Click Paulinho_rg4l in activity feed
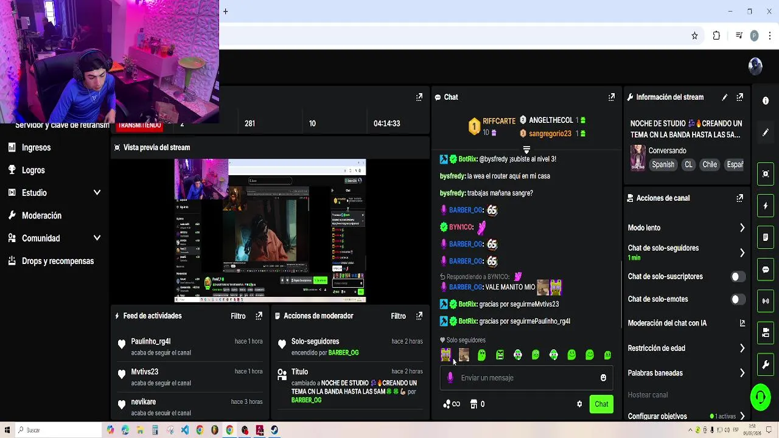 (x=150, y=341)
